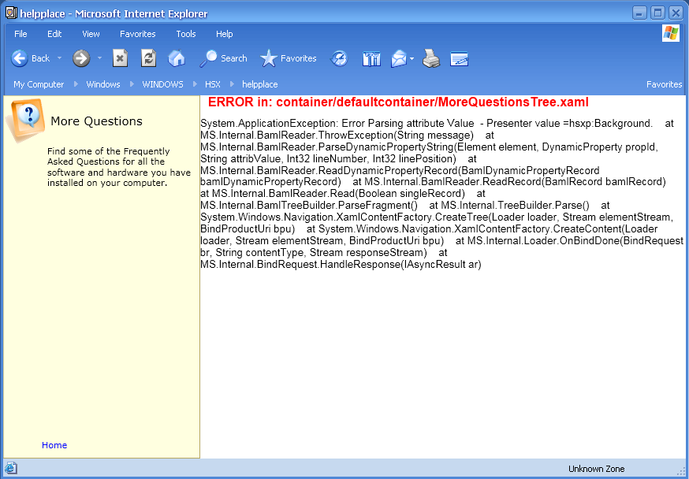Open the Favorites menu

click(137, 34)
